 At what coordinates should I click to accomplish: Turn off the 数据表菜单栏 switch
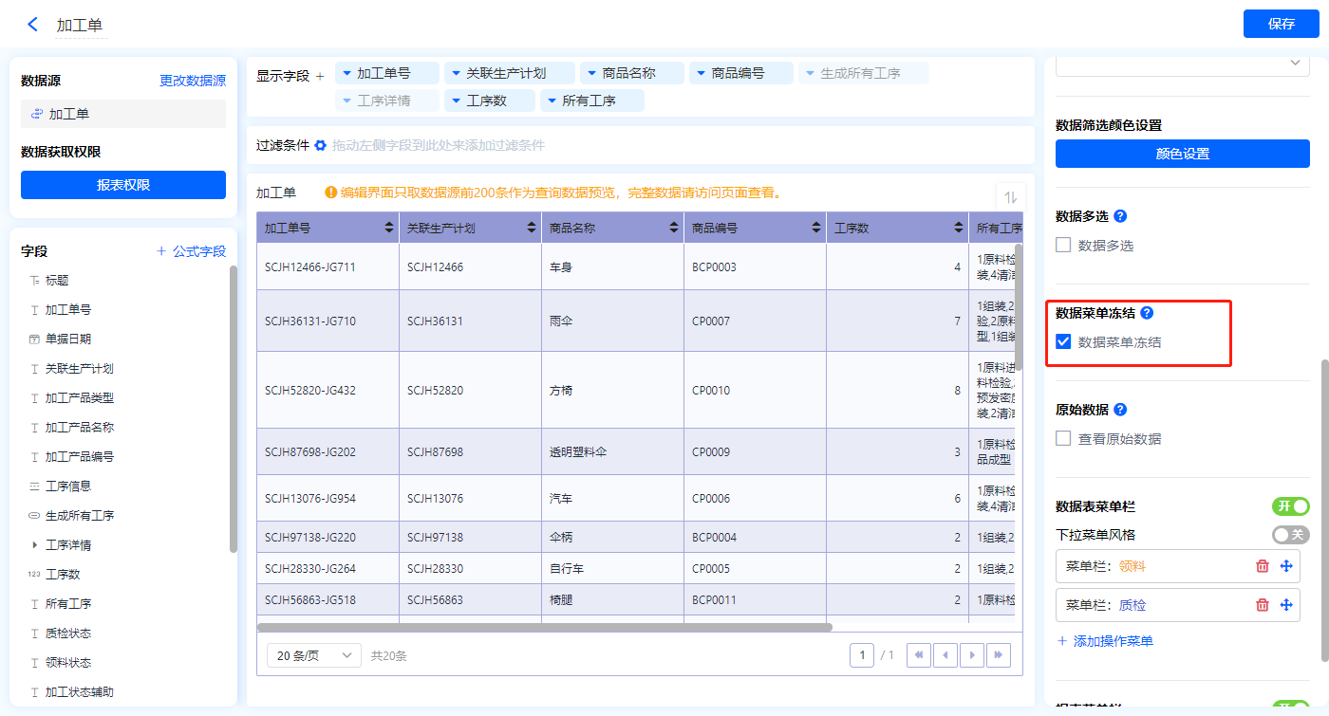pyautogui.click(x=1290, y=506)
